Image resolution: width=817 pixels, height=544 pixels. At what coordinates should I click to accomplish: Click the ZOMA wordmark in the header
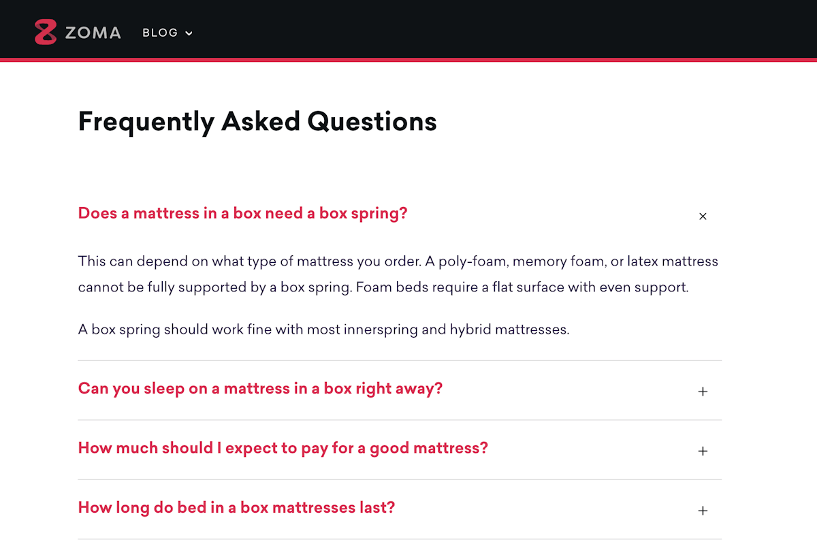point(93,33)
